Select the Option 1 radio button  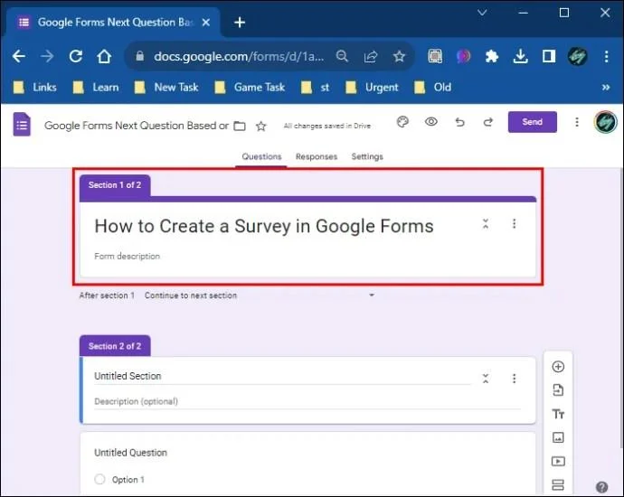pos(99,479)
